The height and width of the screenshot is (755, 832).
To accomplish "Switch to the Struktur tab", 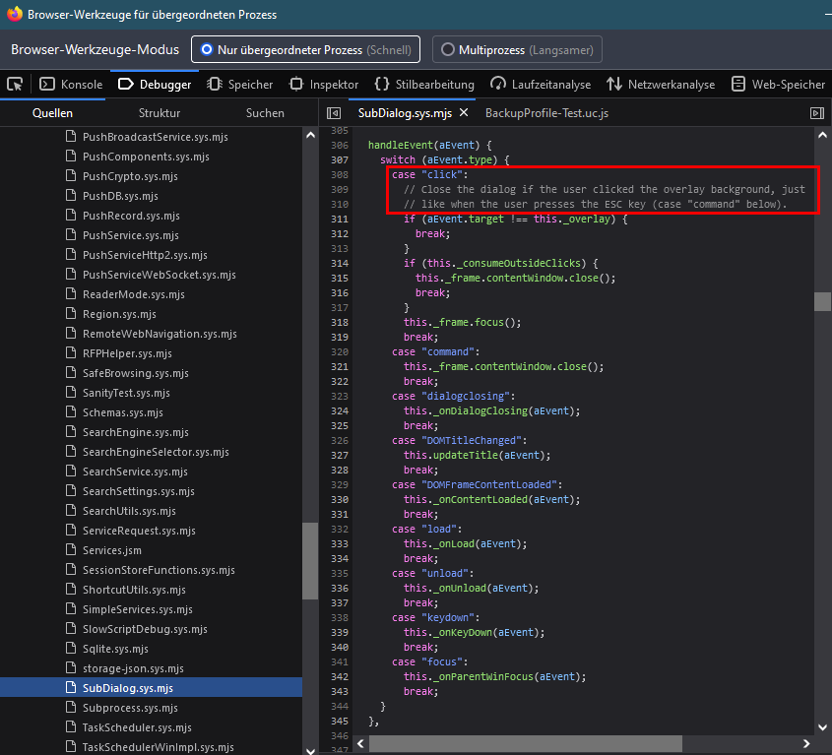I will pyautogui.click(x=160, y=113).
